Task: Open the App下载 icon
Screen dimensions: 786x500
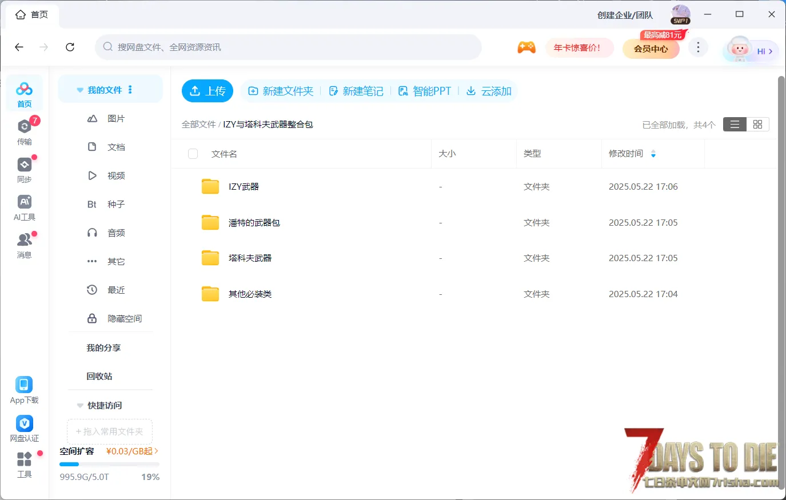Action: [x=24, y=390]
